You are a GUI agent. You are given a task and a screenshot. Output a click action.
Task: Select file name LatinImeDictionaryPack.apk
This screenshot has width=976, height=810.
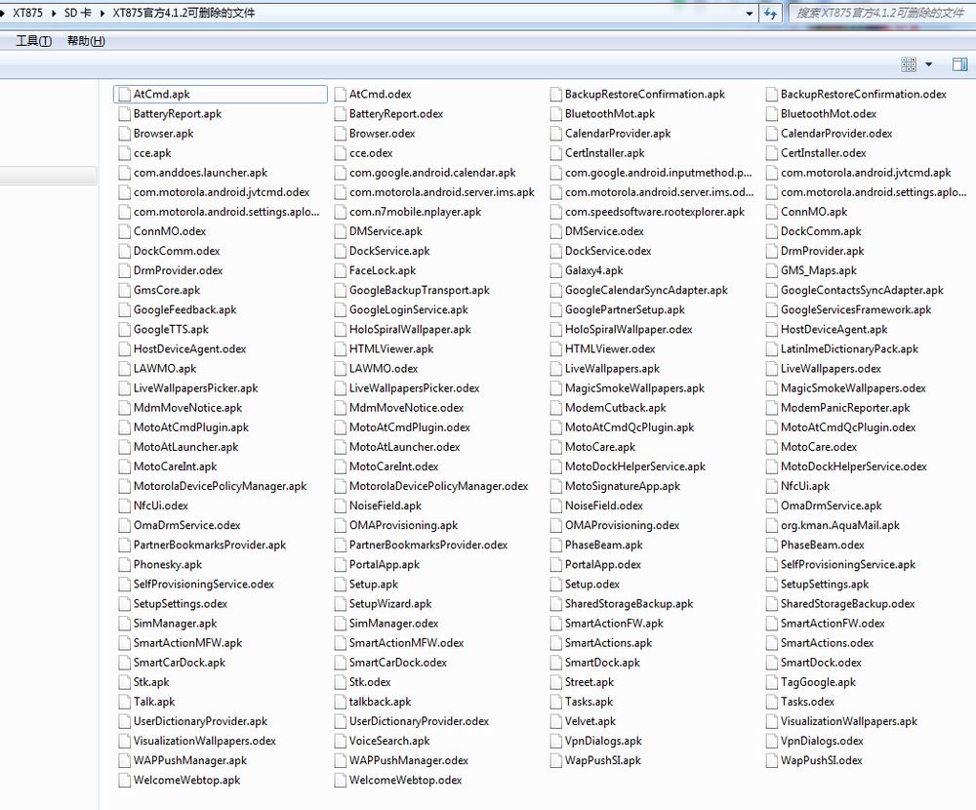(850, 349)
